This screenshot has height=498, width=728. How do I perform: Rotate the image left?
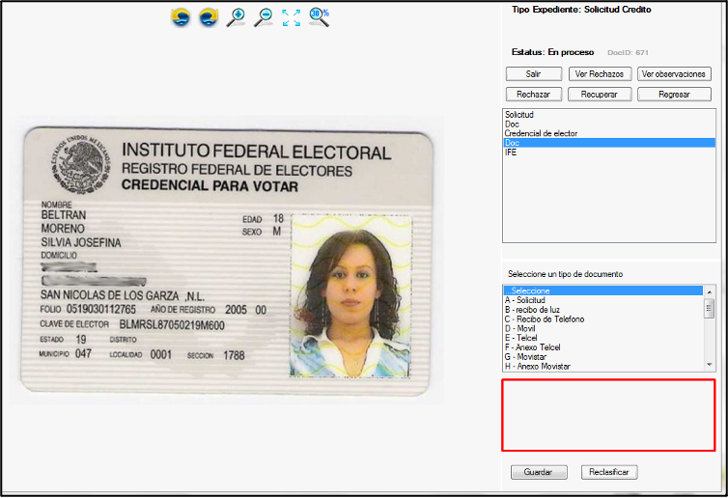[181, 16]
